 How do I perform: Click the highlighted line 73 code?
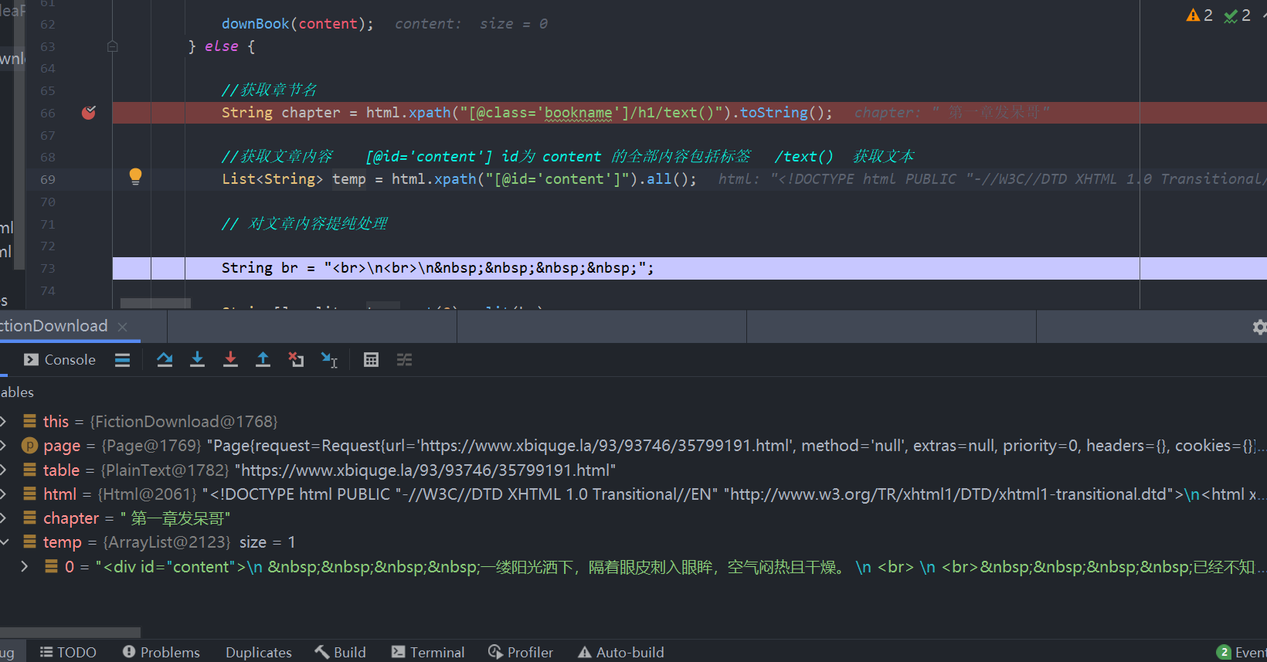(x=437, y=268)
